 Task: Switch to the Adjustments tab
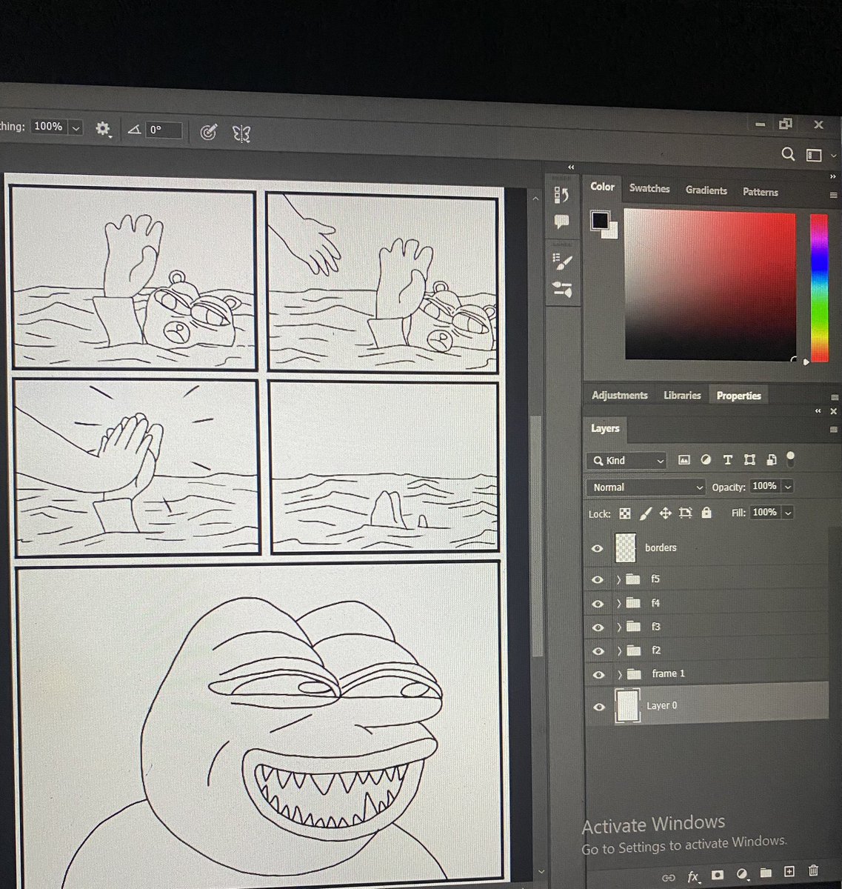point(619,396)
